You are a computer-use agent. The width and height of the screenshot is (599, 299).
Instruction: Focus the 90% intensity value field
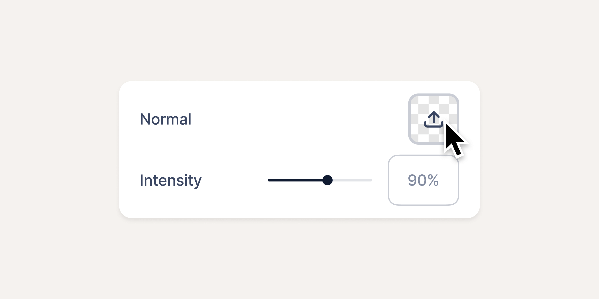423,180
